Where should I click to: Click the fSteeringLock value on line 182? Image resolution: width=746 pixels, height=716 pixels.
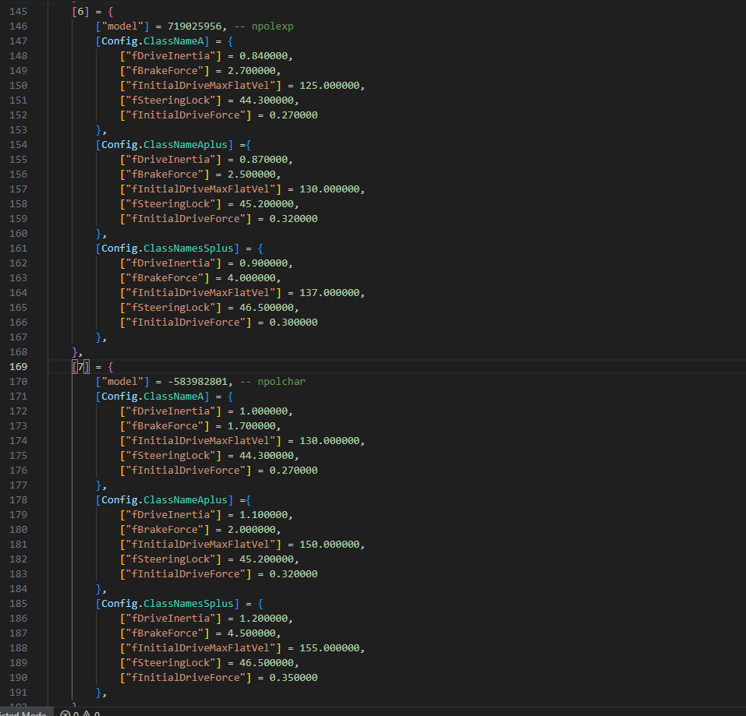tap(267, 559)
